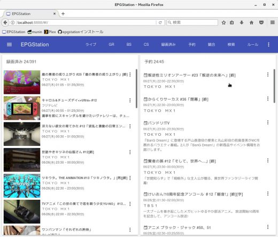Open the 競合 conflicts page
The width and height of the screenshot is (278, 237).
[211, 45]
